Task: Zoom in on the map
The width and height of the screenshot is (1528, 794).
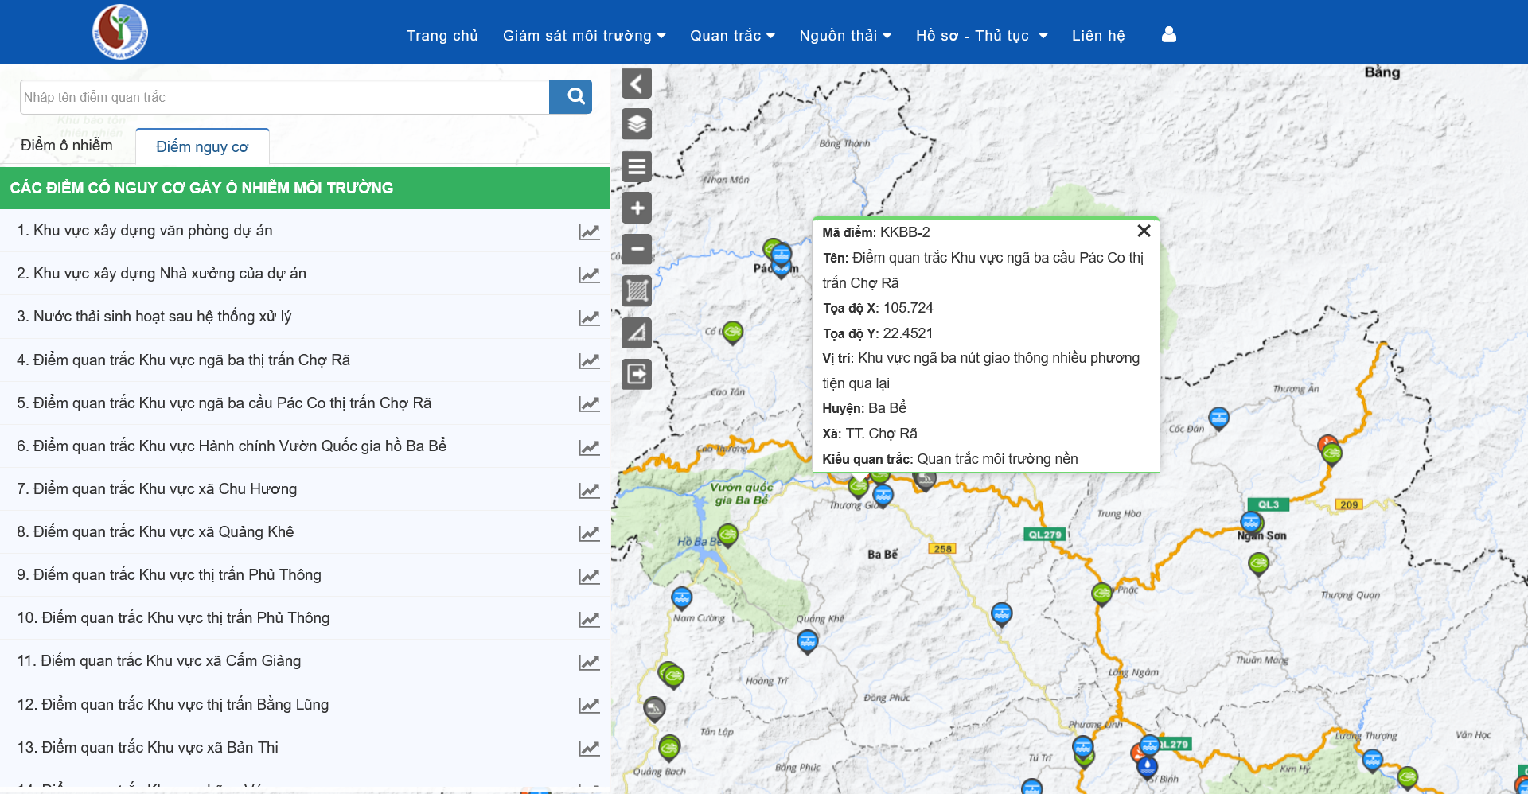Action: (x=637, y=208)
